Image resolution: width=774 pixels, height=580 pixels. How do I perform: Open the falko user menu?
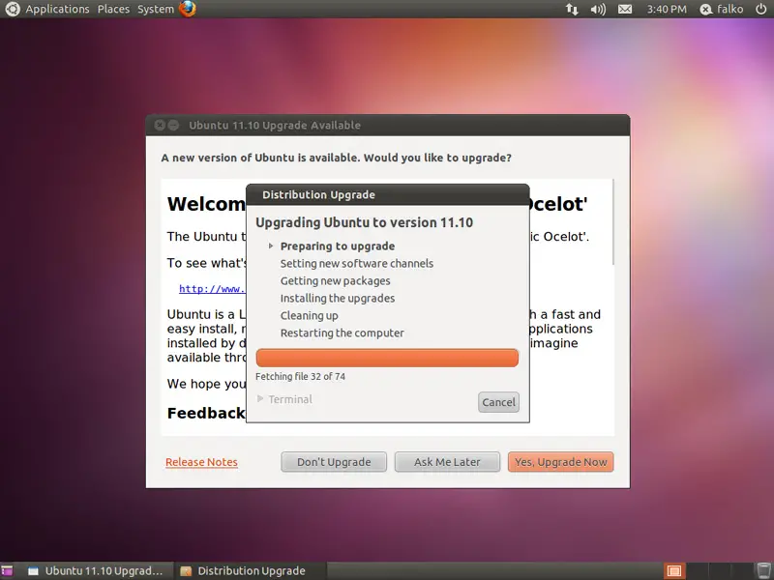click(x=722, y=9)
